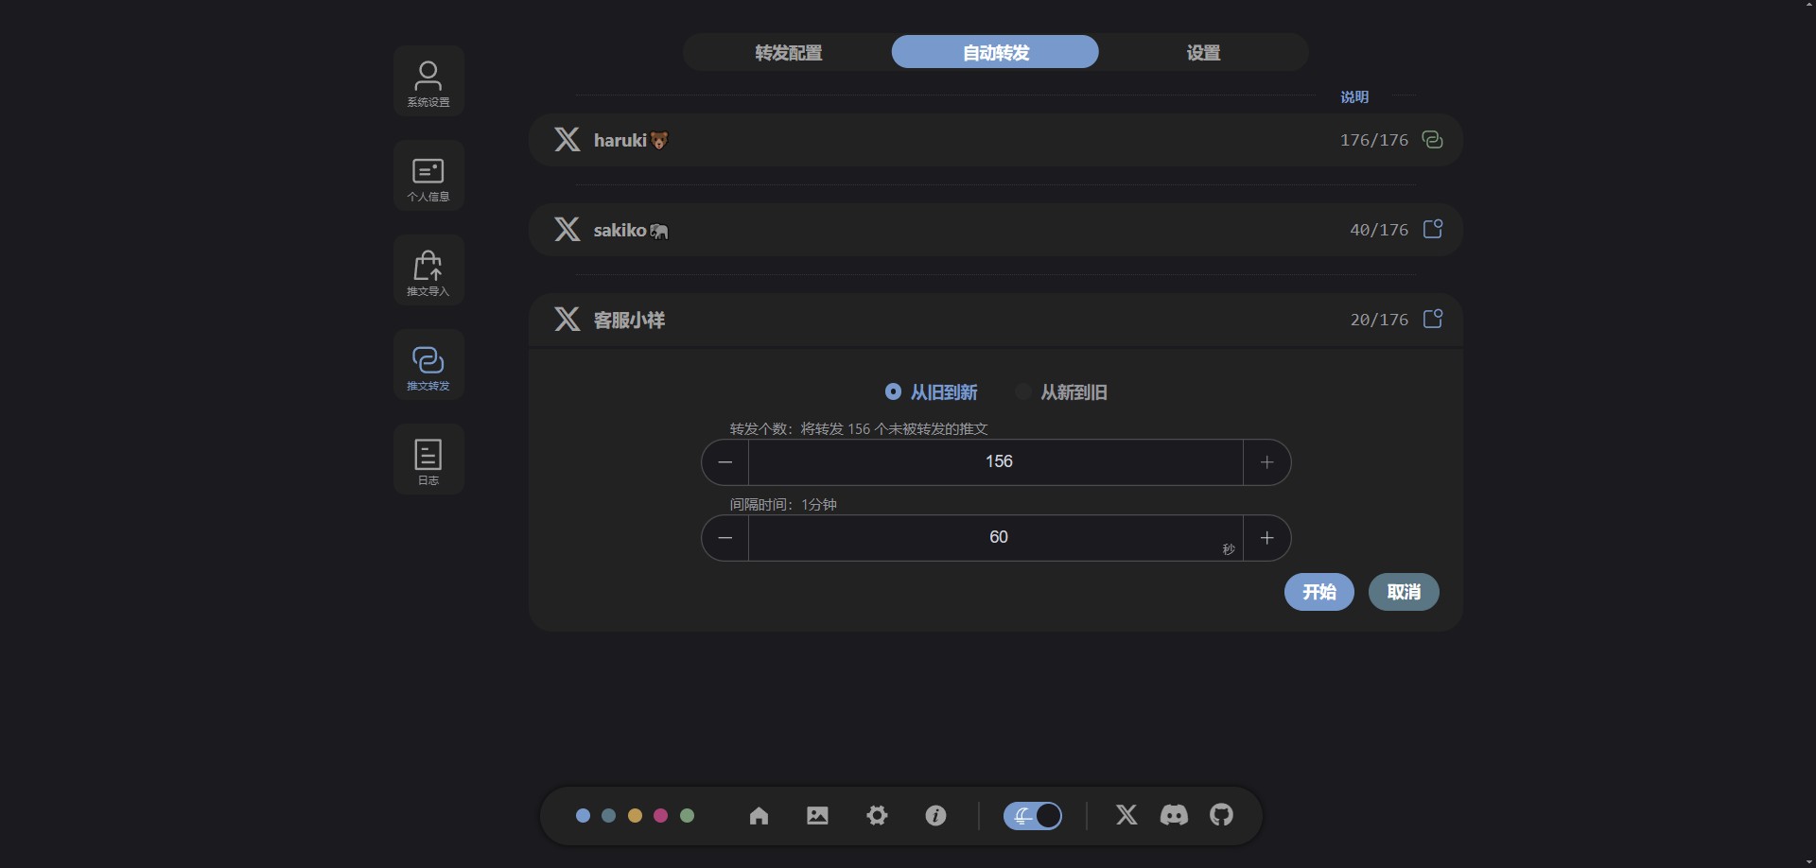Select the 从新到旧 radio option
Viewport: 1816px width, 868px height.
[x=1023, y=391]
